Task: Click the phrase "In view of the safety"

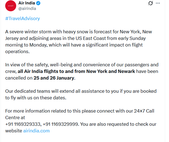Action: point(27,65)
